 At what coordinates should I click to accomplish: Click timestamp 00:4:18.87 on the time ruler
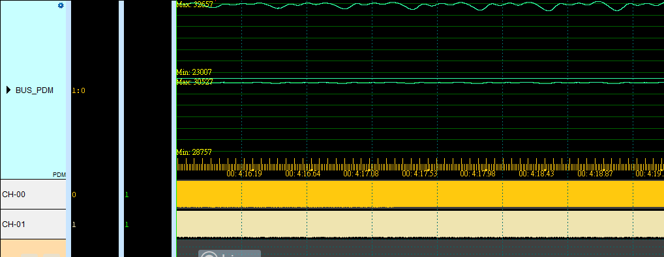(x=595, y=174)
